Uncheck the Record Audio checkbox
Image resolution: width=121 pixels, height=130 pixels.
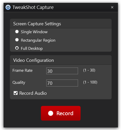[x=16, y=93]
